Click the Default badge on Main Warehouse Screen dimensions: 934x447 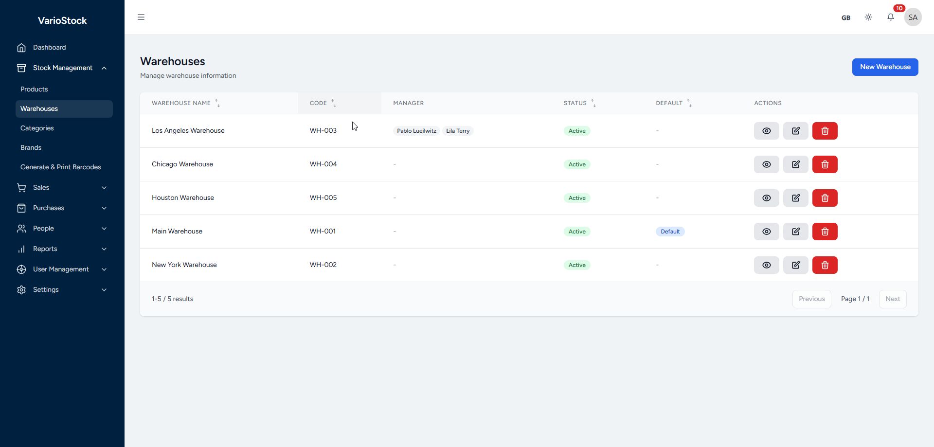[x=670, y=232]
